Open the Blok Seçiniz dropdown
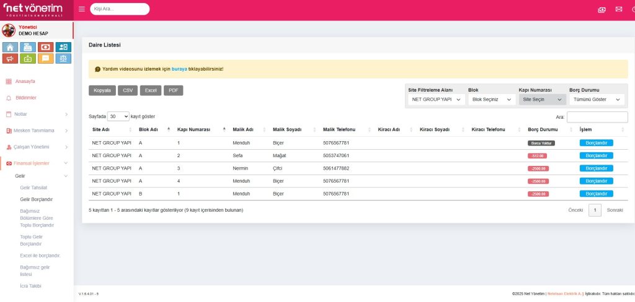 (491, 99)
